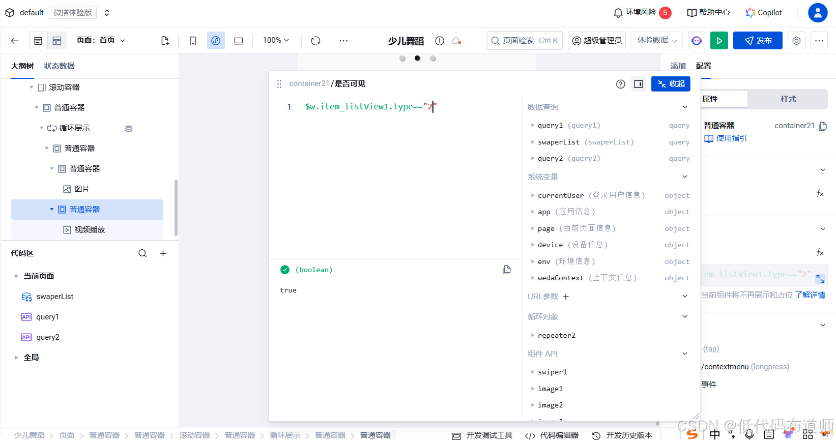Open the far-right ellipsis menu in toolbar
Viewport: 836px width, 440px height.
(x=819, y=41)
